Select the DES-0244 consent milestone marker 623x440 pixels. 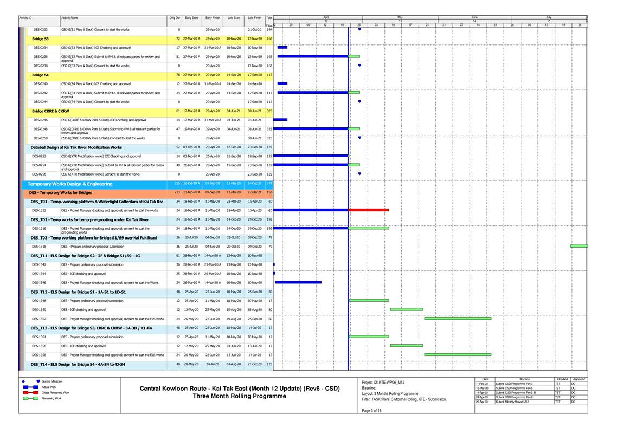click(x=359, y=102)
